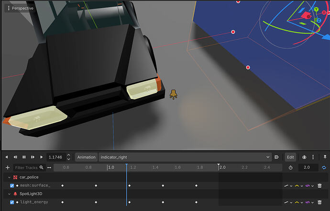Pin the animation player panel
The height and width of the screenshot is (211, 330).
(325, 157)
